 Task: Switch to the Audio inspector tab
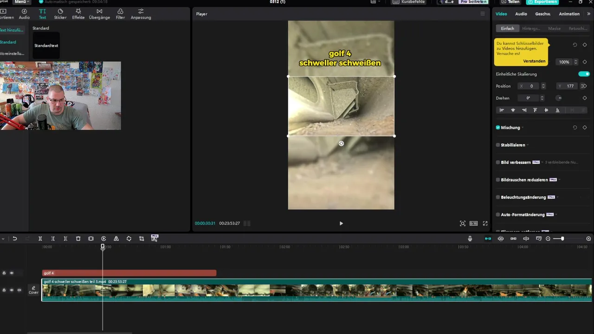click(x=521, y=14)
